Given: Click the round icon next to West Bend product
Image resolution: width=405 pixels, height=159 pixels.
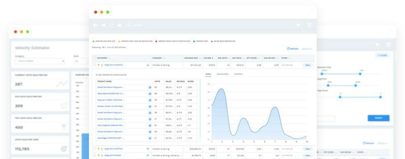Looking at the screenshot, I should 150,94.
